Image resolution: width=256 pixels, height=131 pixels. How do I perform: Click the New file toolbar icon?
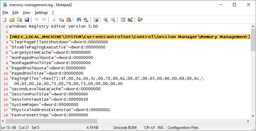tap(5, 20)
